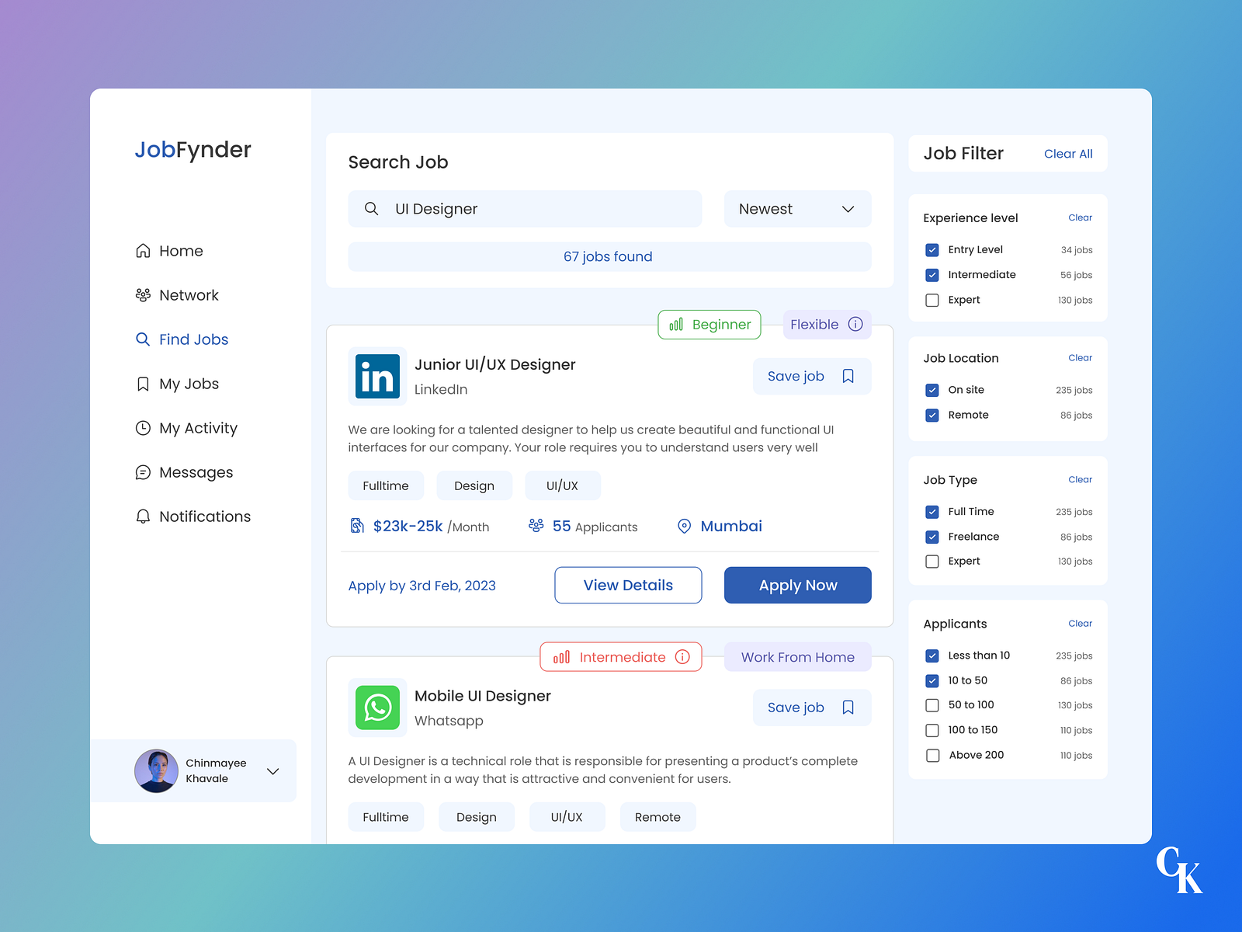The image size is (1242, 932).
Task: Open the Network section via its icon
Action: pyautogui.click(x=143, y=294)
